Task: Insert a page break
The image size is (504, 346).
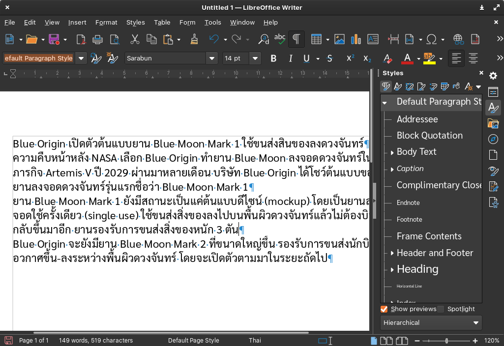Action: pyautogui.click(x=393, y=39)
